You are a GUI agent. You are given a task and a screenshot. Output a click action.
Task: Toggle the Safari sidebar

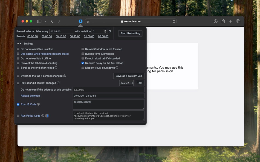[39, 21]
